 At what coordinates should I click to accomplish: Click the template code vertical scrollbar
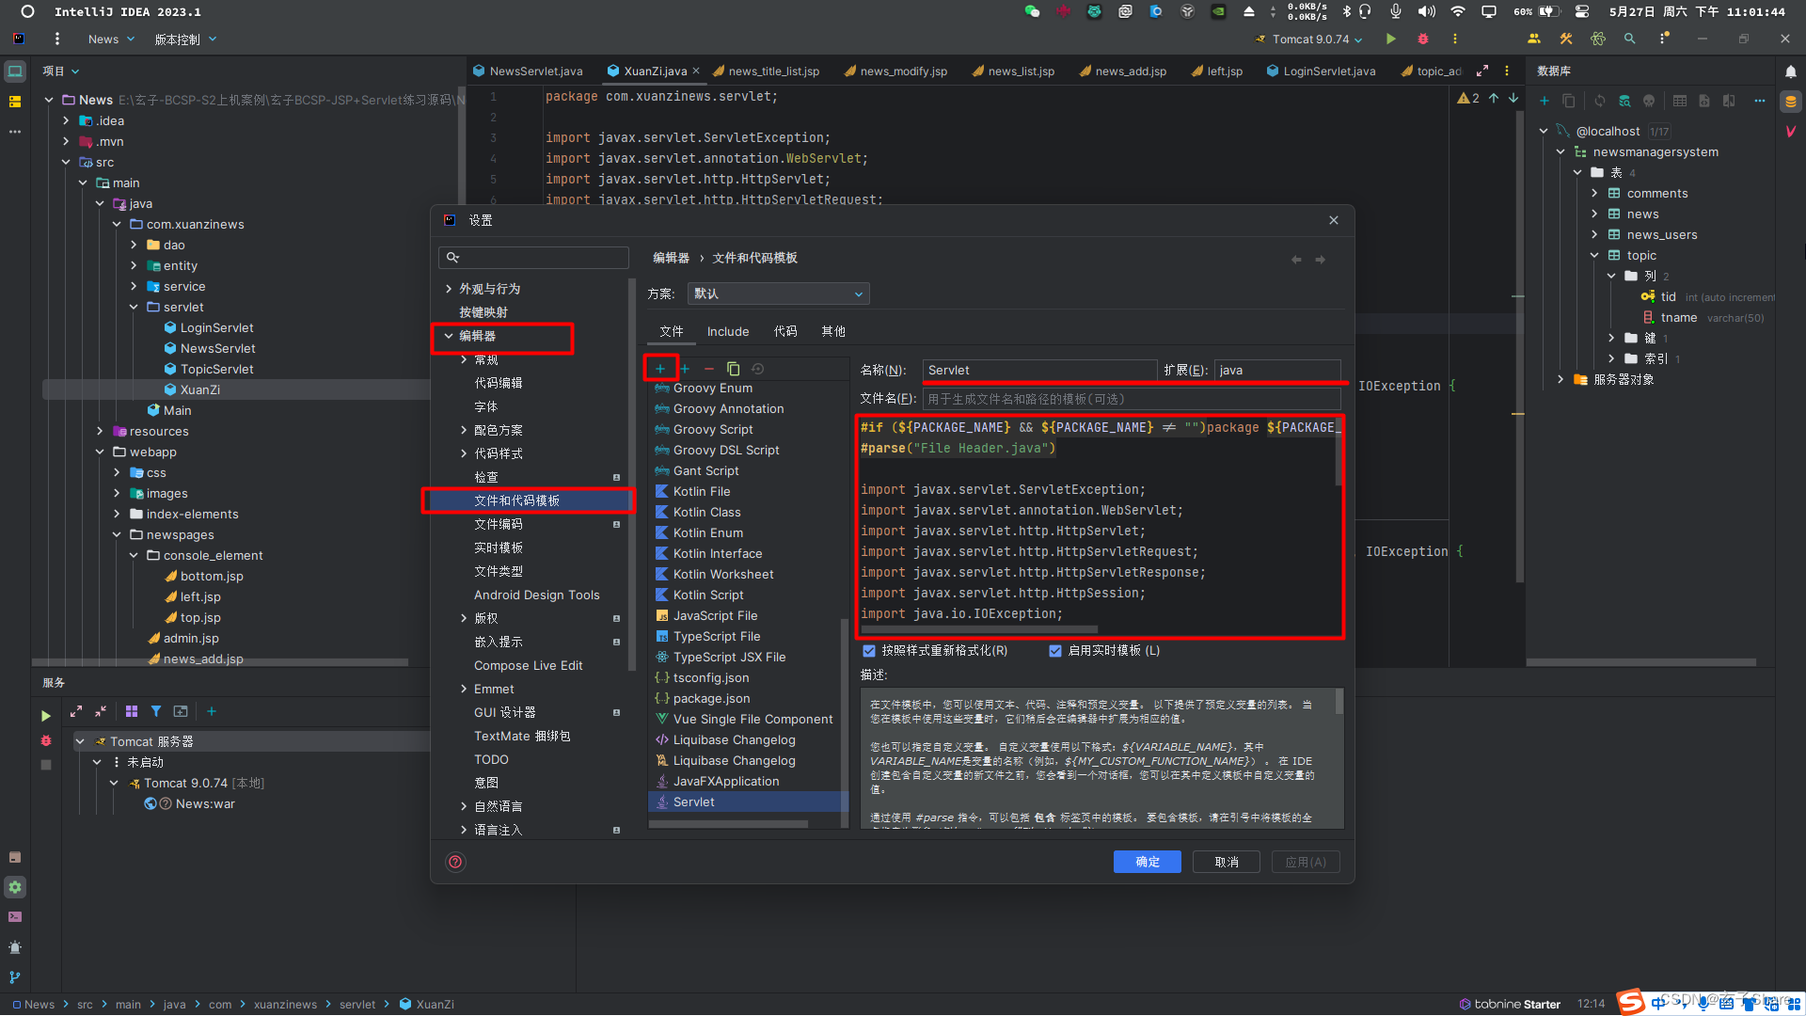(1339, 453)
